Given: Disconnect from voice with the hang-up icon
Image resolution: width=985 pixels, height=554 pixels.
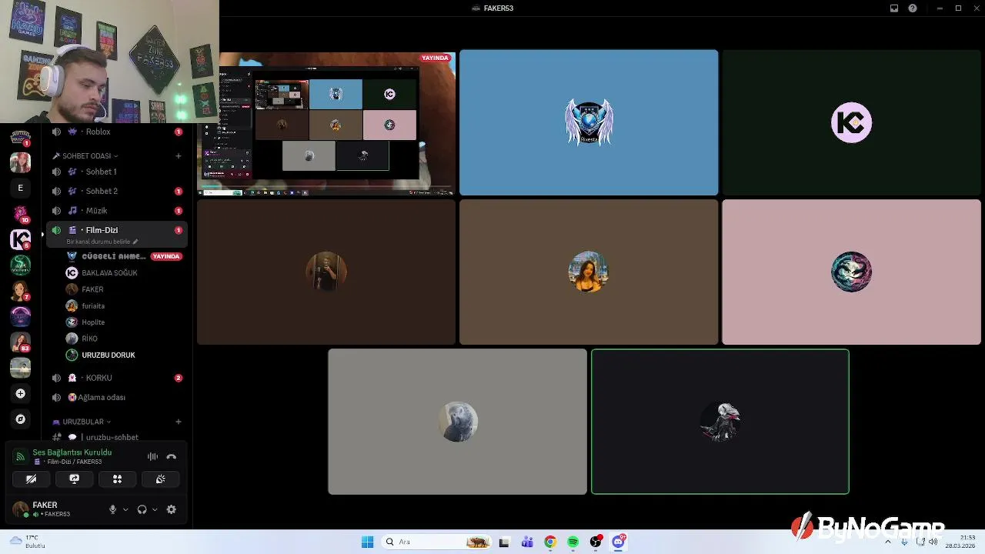Looking at the screenshot, I should pos(171,457).
